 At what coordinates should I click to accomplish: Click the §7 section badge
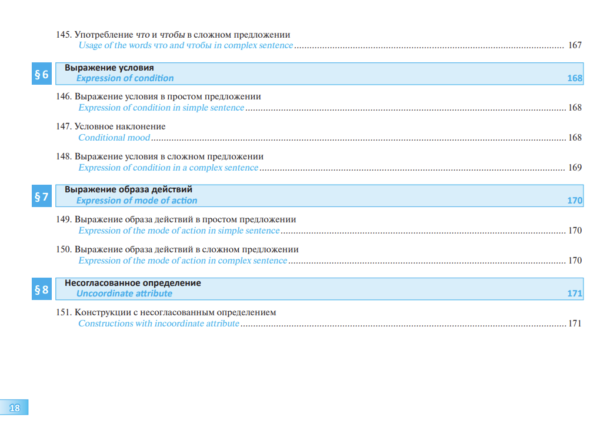42,197
